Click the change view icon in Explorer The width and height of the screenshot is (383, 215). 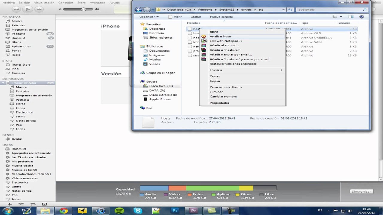tap(335, 17)
